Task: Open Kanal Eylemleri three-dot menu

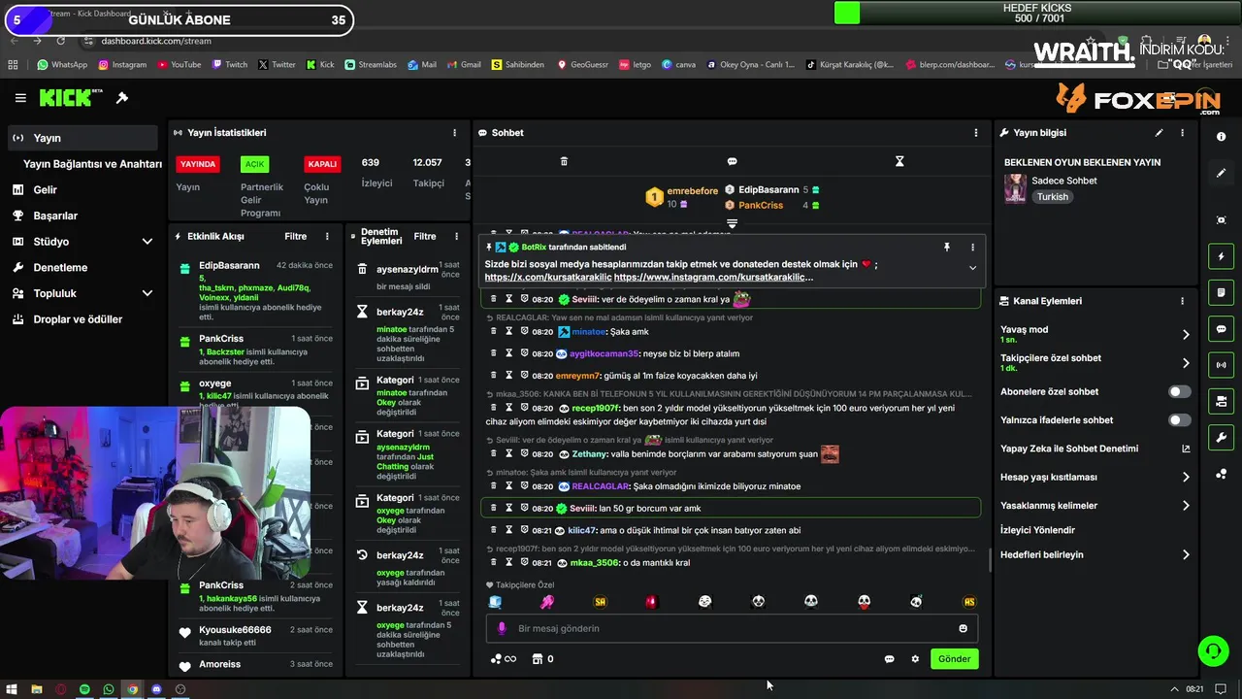Action: (1182, 301)
